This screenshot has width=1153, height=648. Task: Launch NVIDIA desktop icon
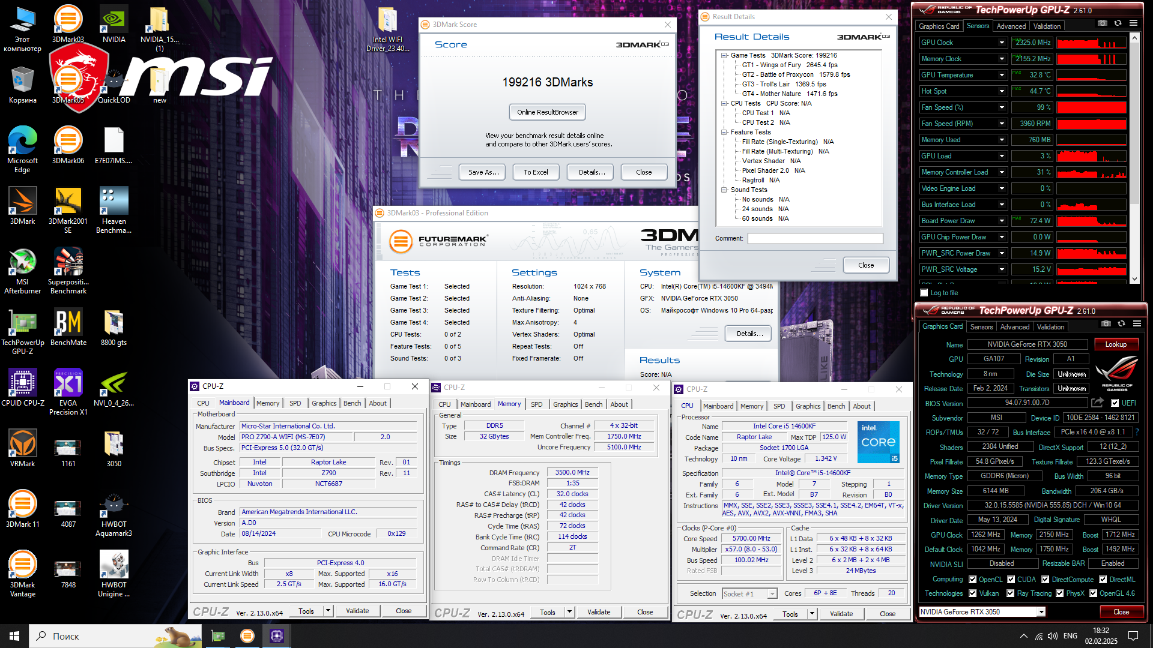pyautogui.click(x=113, y=24)
